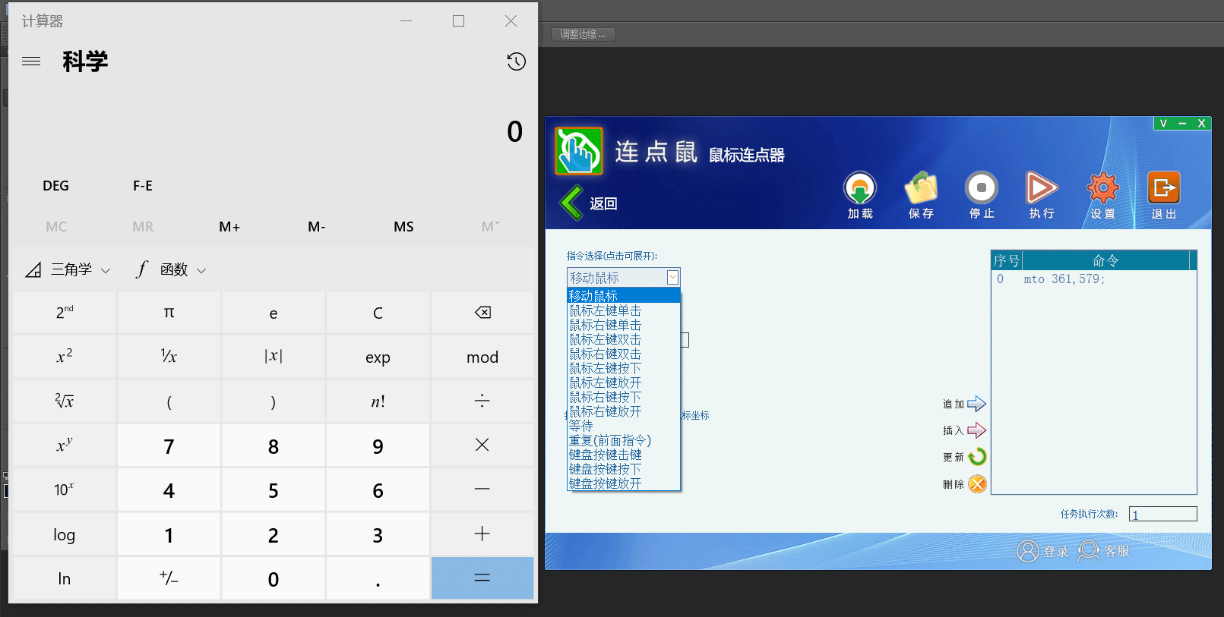Click the 任务执行次数 input field
The image size is (1224, 617).
1162,514
